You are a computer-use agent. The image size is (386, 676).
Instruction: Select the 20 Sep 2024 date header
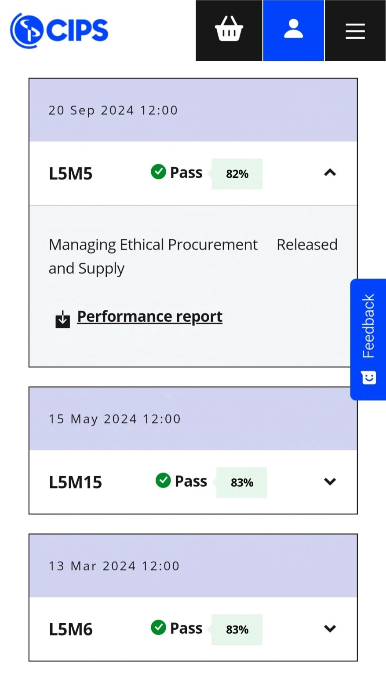tap(113, 110)
